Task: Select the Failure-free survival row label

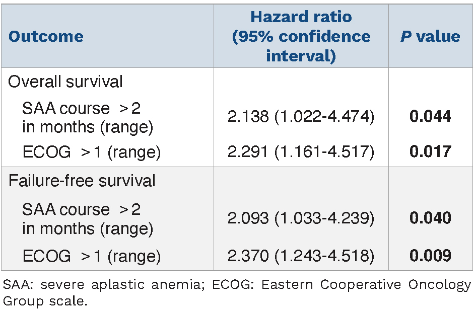Action: coord(82,181)
